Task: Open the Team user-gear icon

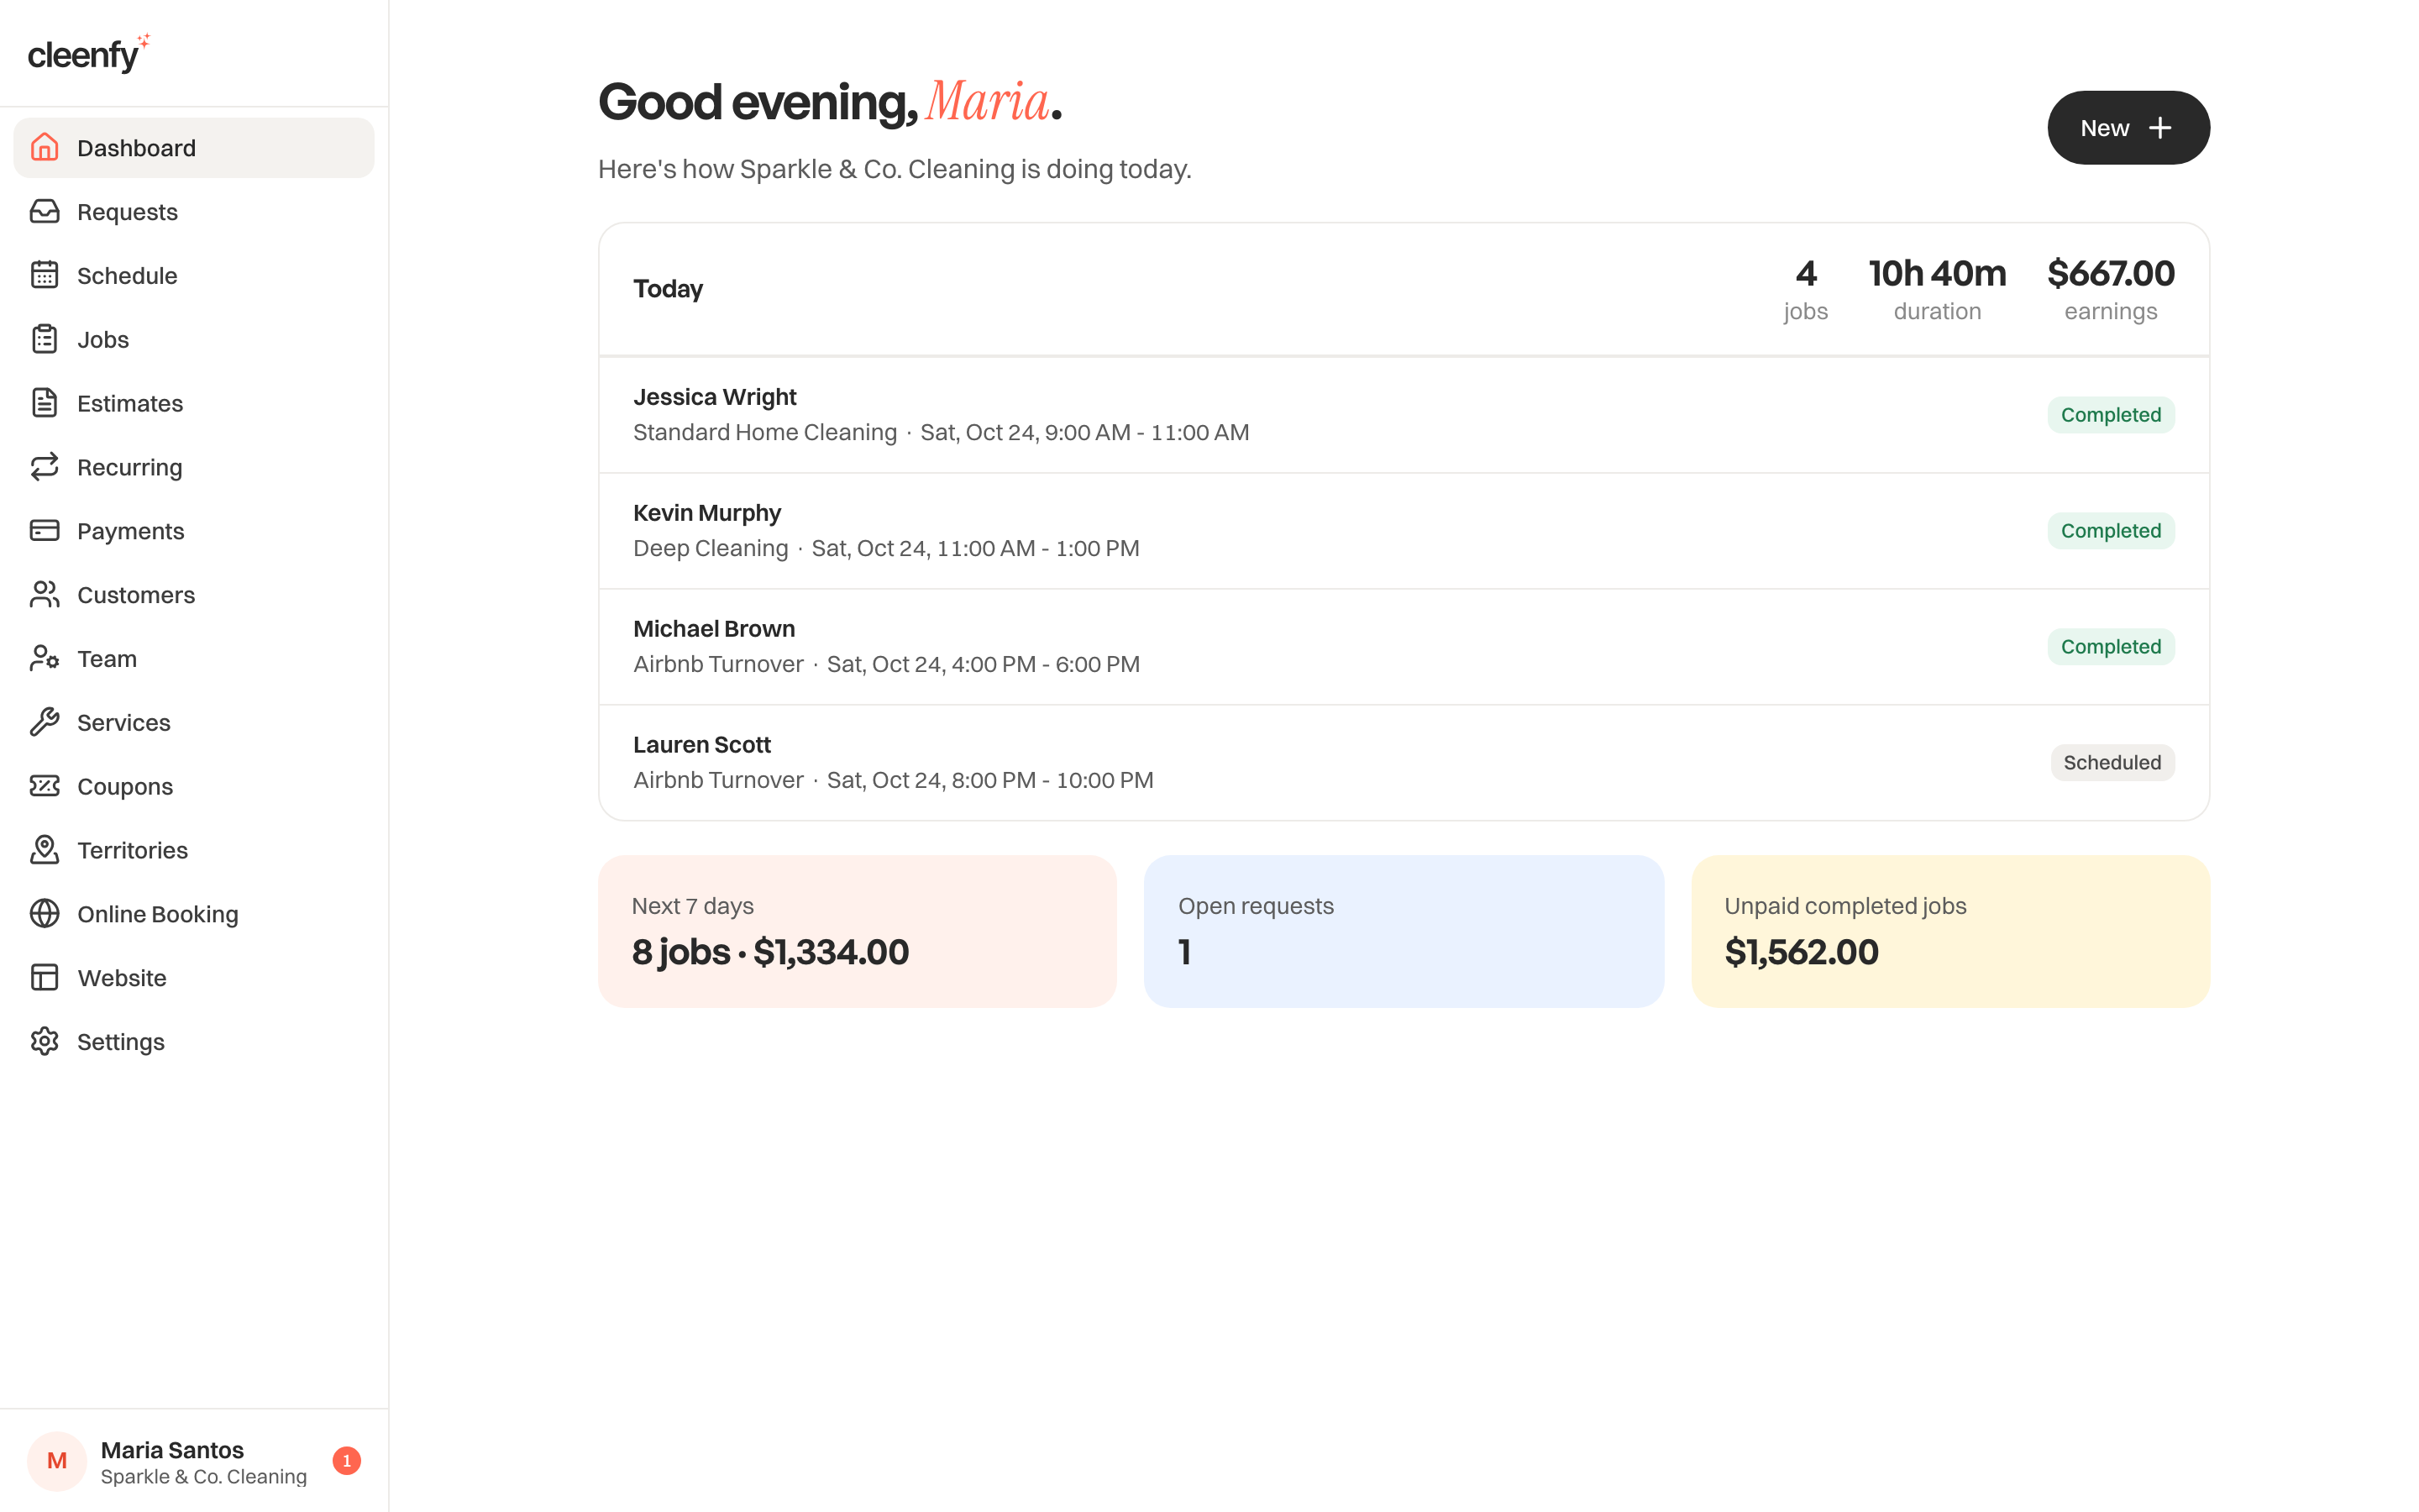Action: coord(44,658)
